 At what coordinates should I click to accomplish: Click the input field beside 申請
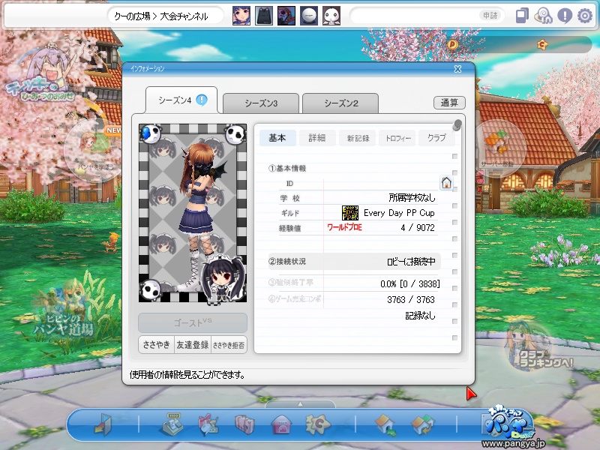(x=415, y=16)
